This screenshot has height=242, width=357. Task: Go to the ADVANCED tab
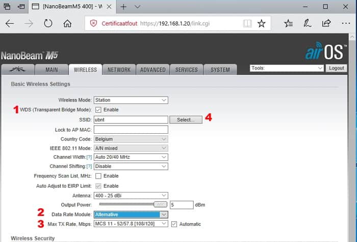[x=153, y=70]
